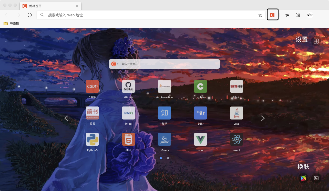Add this page to favorites star
The height and width of the screenshot is (191, 329).
[x=260, y=15]
